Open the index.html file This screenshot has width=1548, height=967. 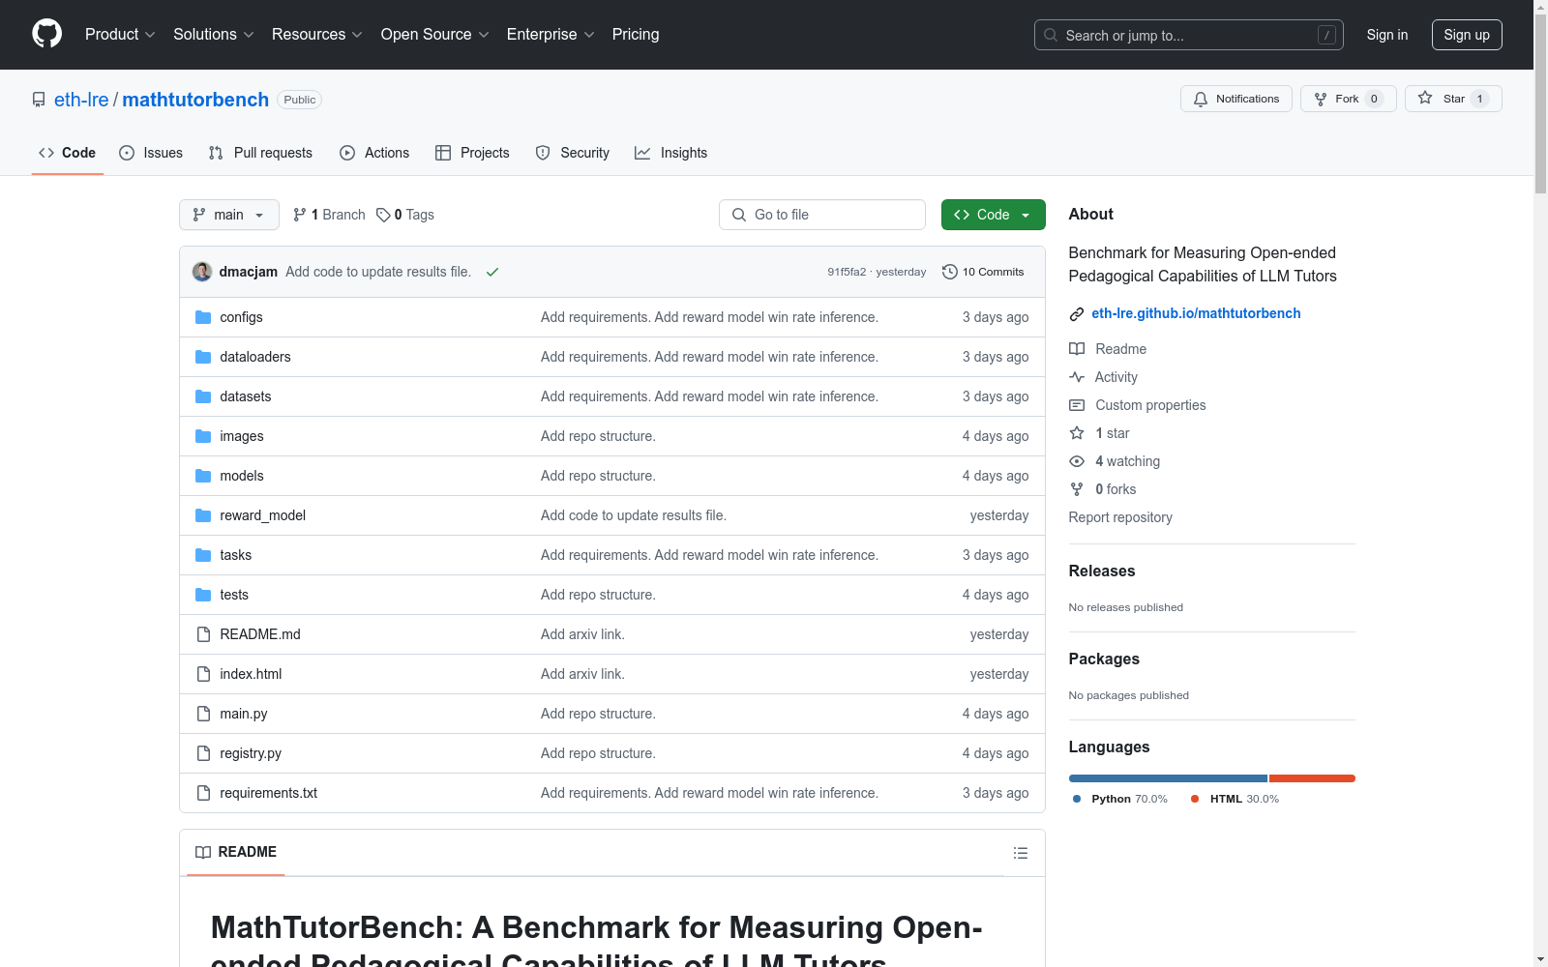click(x=251, y=674)
